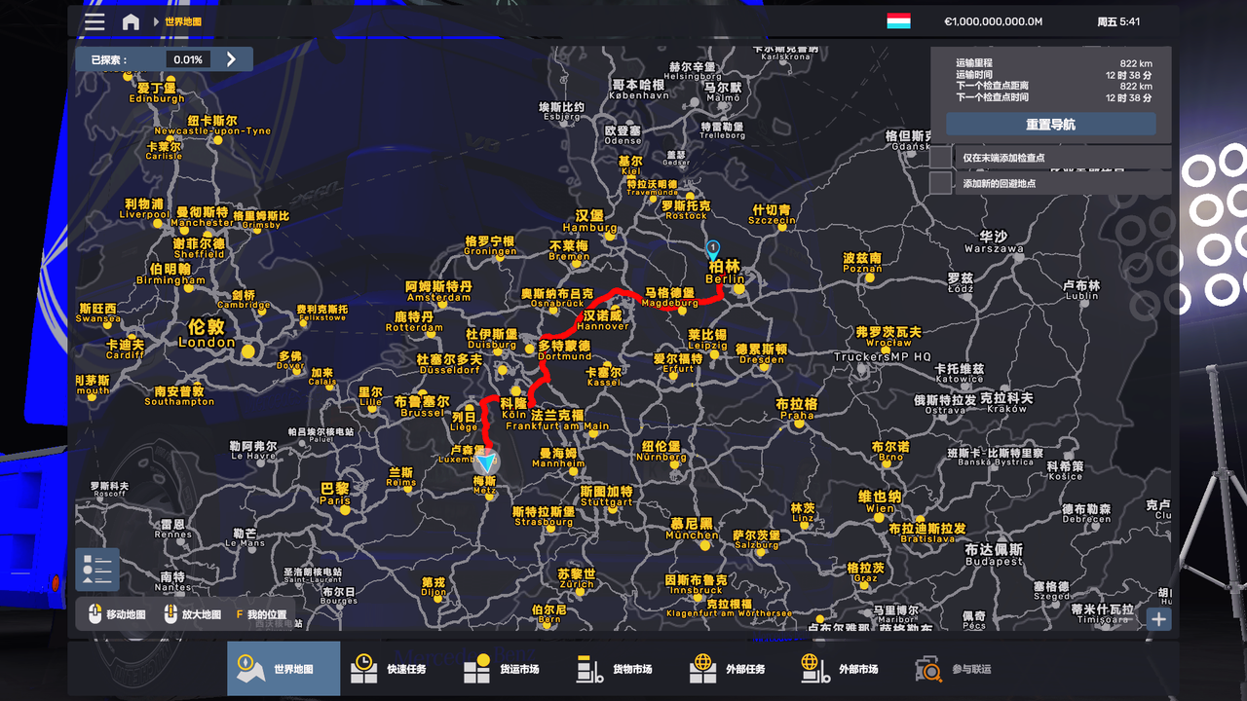Image resolution: width=1247 pixels, height=701 pixels.
Task: Click the 货运市场 crates icon
Action: (x=476, y=669)
